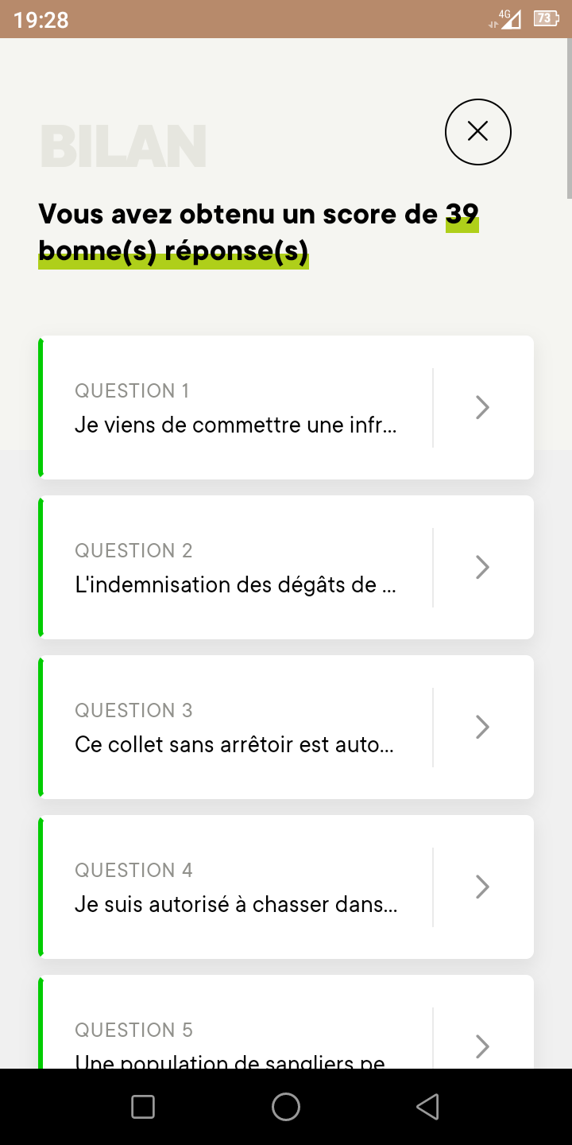Expand Question 3 chevron arrow

pos(481,728)
